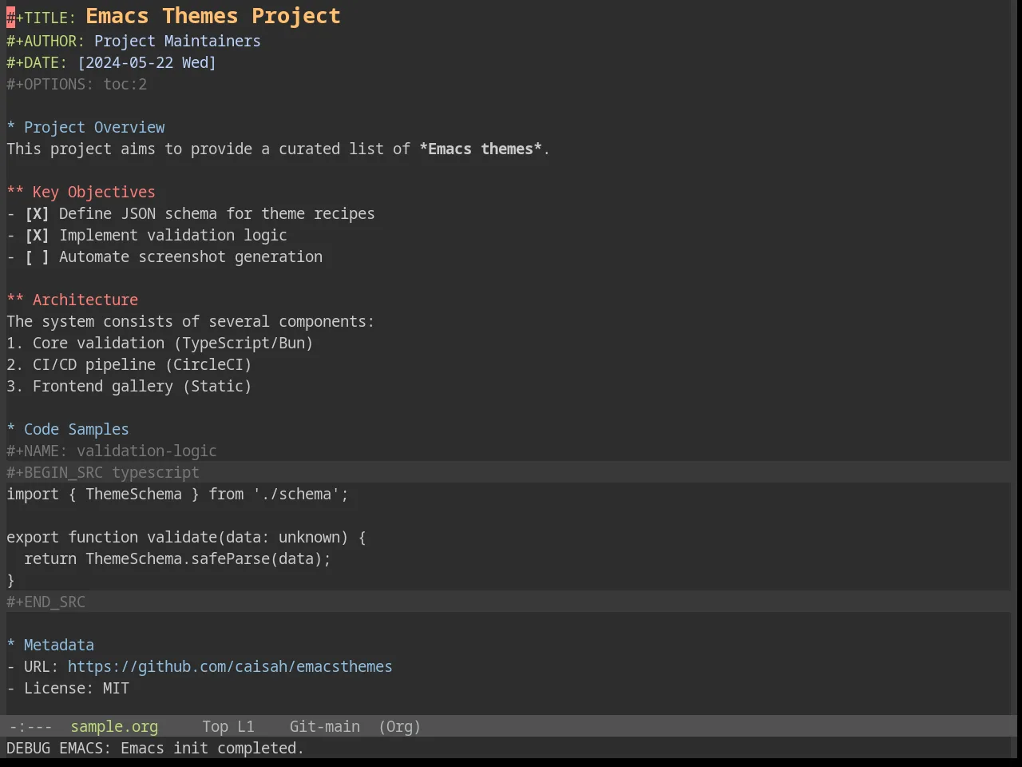Toggle the checked 'Define JSON schema' checkbox
The width and height of the screenshot is (1022, 767).
coord(37,213)
